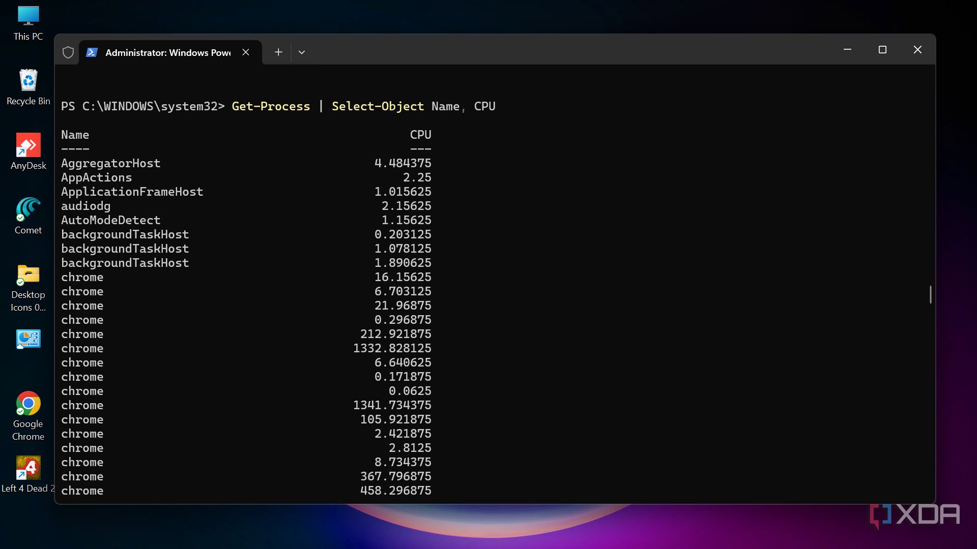
Task: Click the Select-Object command text
Action: pos(378,106)
